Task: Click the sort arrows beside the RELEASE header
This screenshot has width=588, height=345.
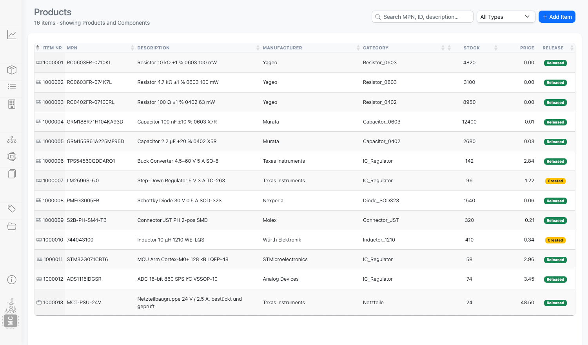Action: coord(572,48)
